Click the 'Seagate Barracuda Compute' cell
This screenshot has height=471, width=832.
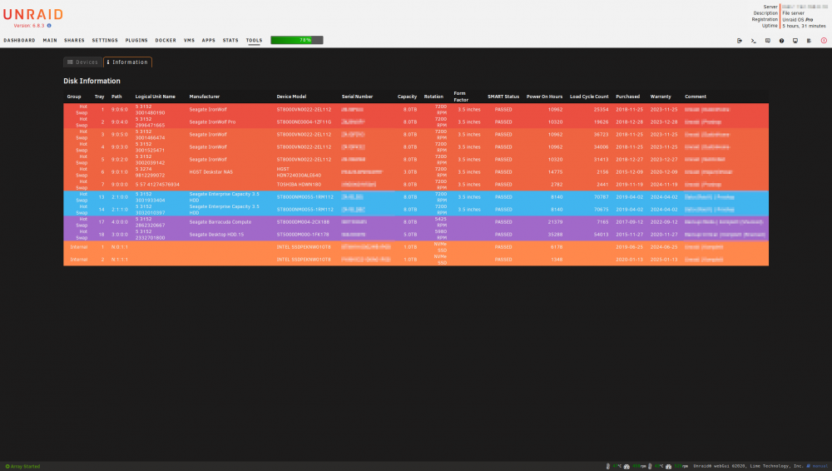coord(220,222)
